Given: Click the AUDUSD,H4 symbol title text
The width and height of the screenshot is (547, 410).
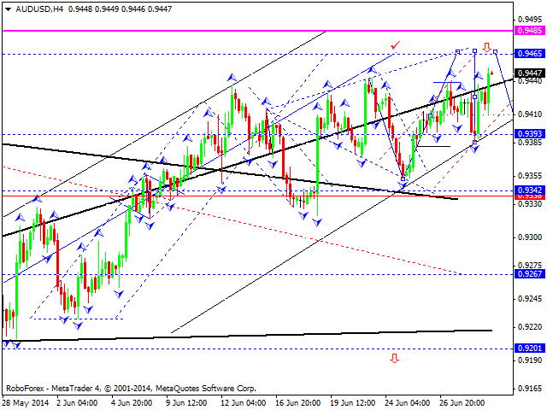Looking at the screenshot, I should (x=39, y=9).
